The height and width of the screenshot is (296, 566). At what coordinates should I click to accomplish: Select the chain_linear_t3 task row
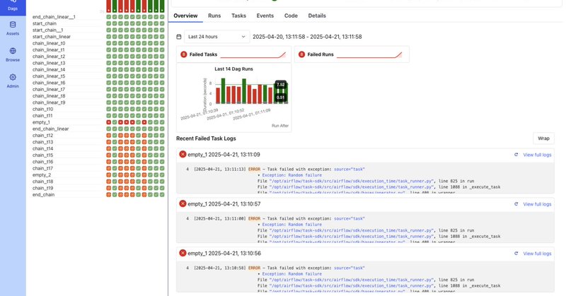pos(49,63)
